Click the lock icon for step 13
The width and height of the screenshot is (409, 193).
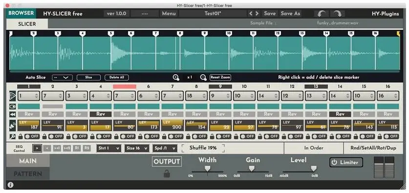point(308,136)
